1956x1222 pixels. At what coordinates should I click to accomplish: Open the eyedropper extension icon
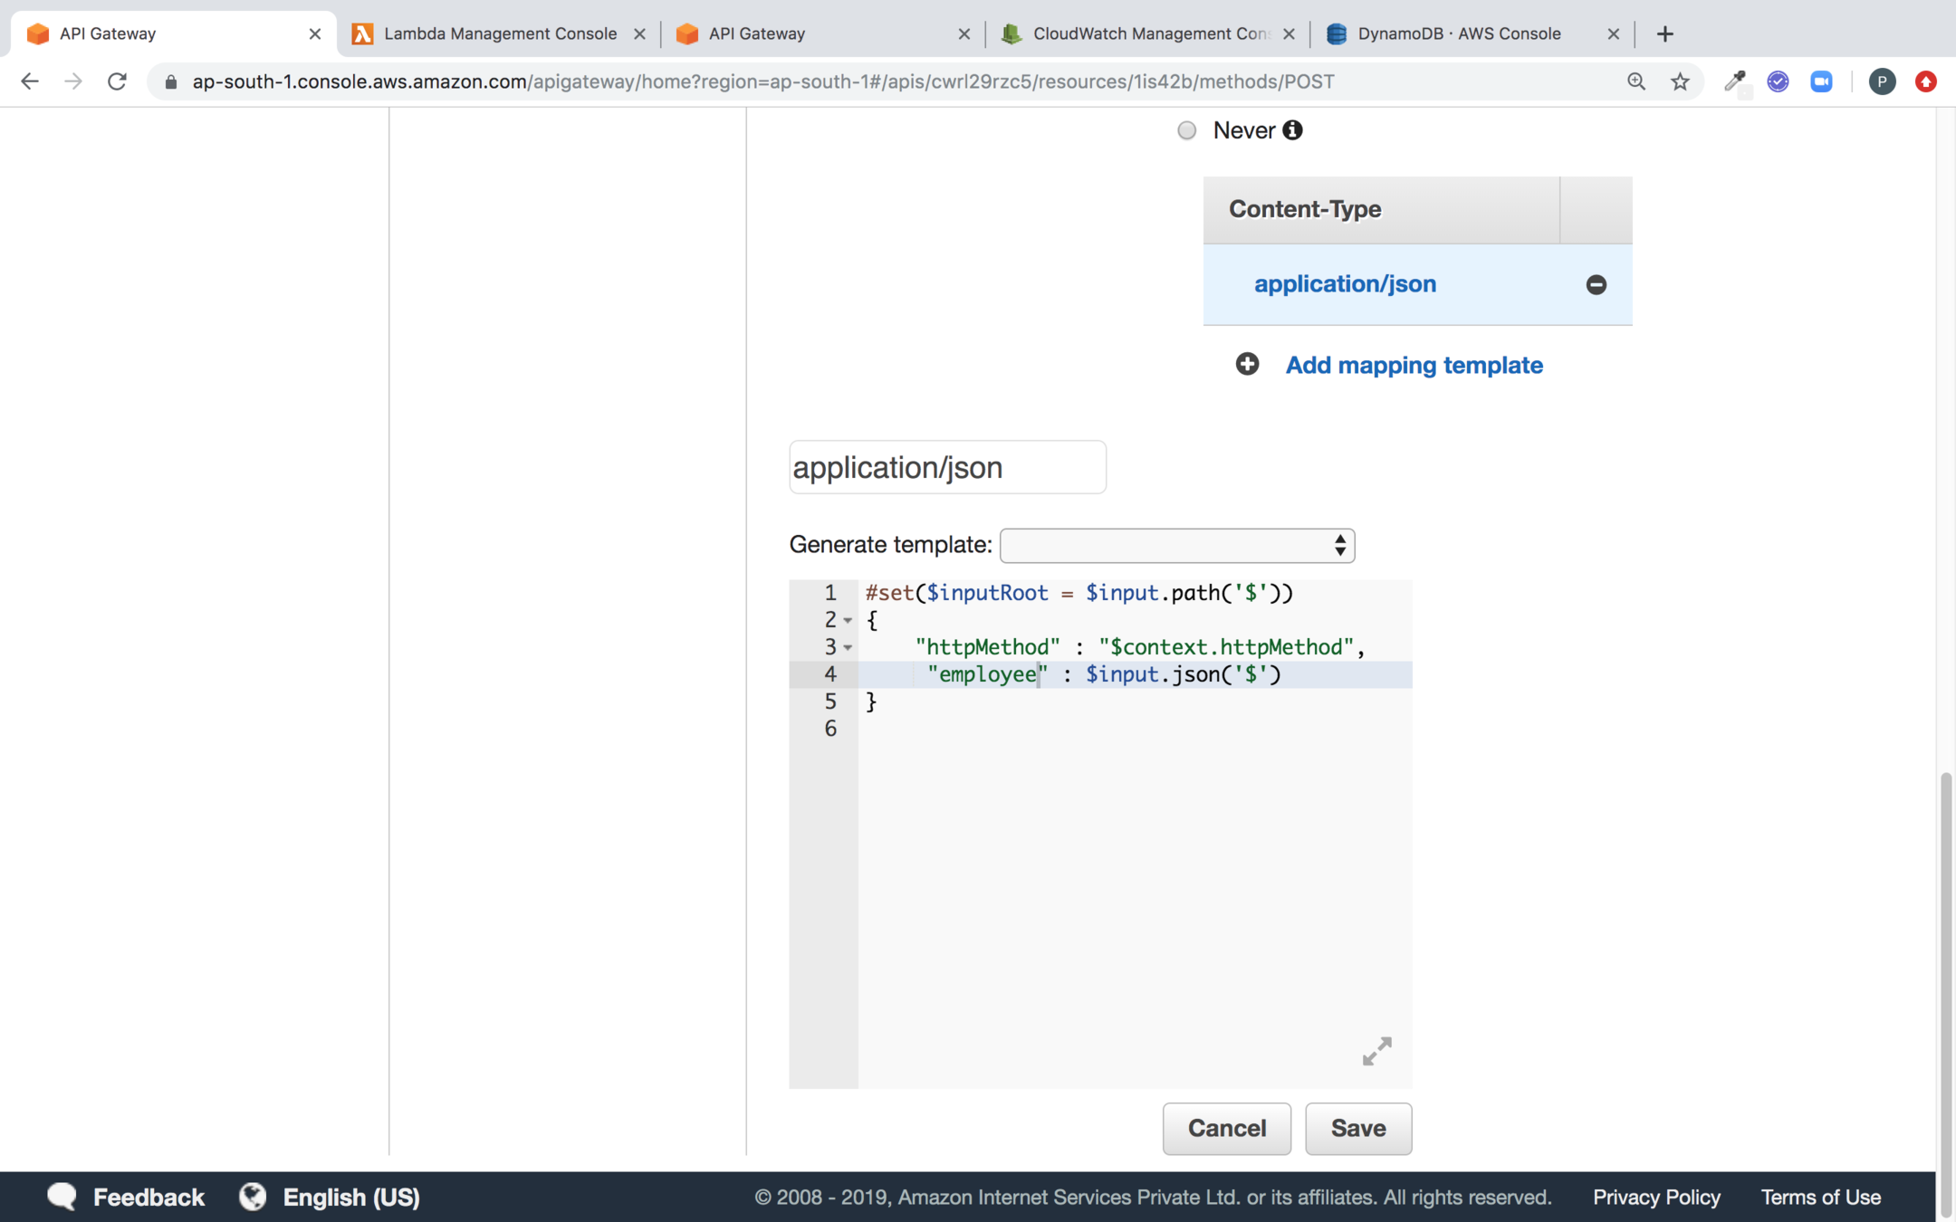click(1734, 81)
